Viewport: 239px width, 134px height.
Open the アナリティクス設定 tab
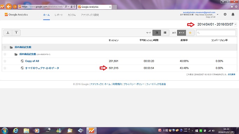click(x=90, y=15)
